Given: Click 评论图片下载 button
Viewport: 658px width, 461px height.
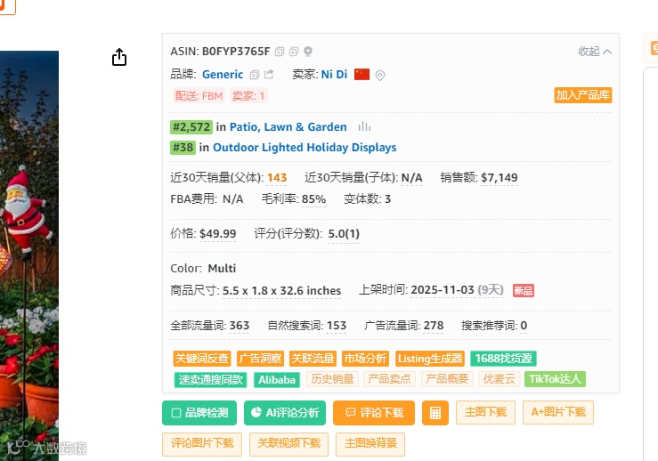Looking at the screenshot, I should [x=202, y=444].
